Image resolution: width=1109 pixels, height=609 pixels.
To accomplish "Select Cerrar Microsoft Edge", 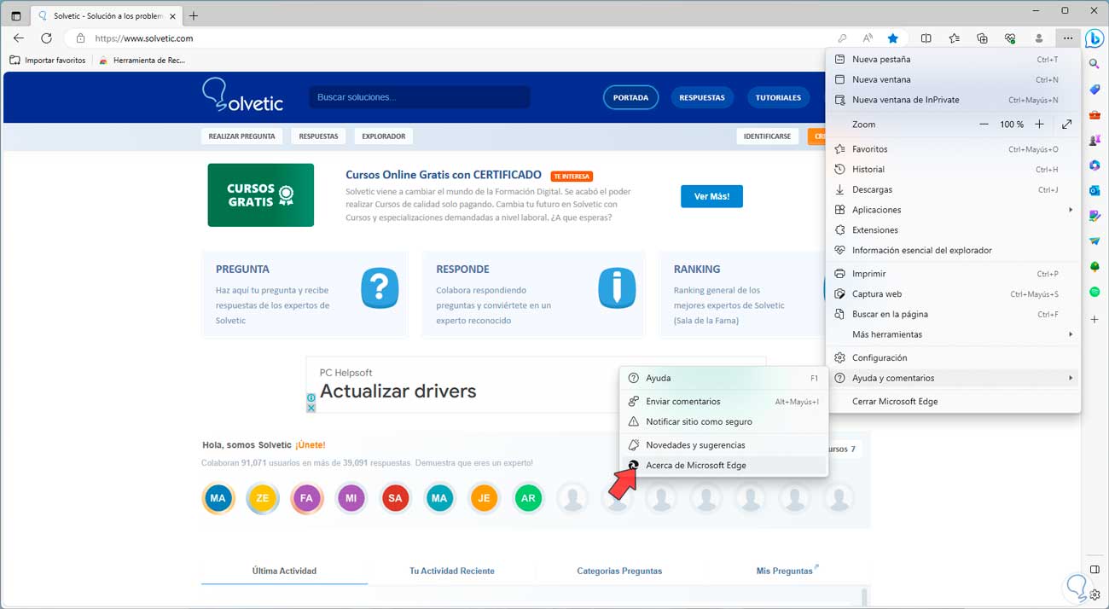I will point(952,402).
